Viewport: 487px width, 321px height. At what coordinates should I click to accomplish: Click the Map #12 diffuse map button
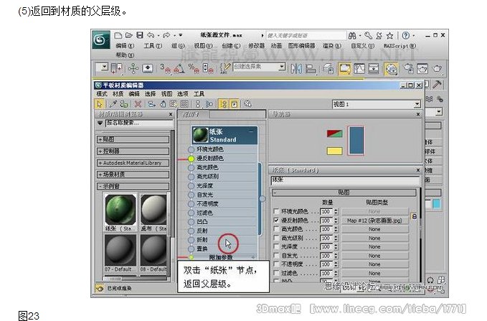click(x=374, y=220)
